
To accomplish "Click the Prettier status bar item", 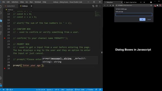I will tap(90, 90).
